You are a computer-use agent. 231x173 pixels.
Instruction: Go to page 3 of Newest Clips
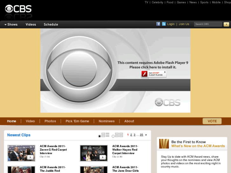pyautogui.click(x=134, y=135)
